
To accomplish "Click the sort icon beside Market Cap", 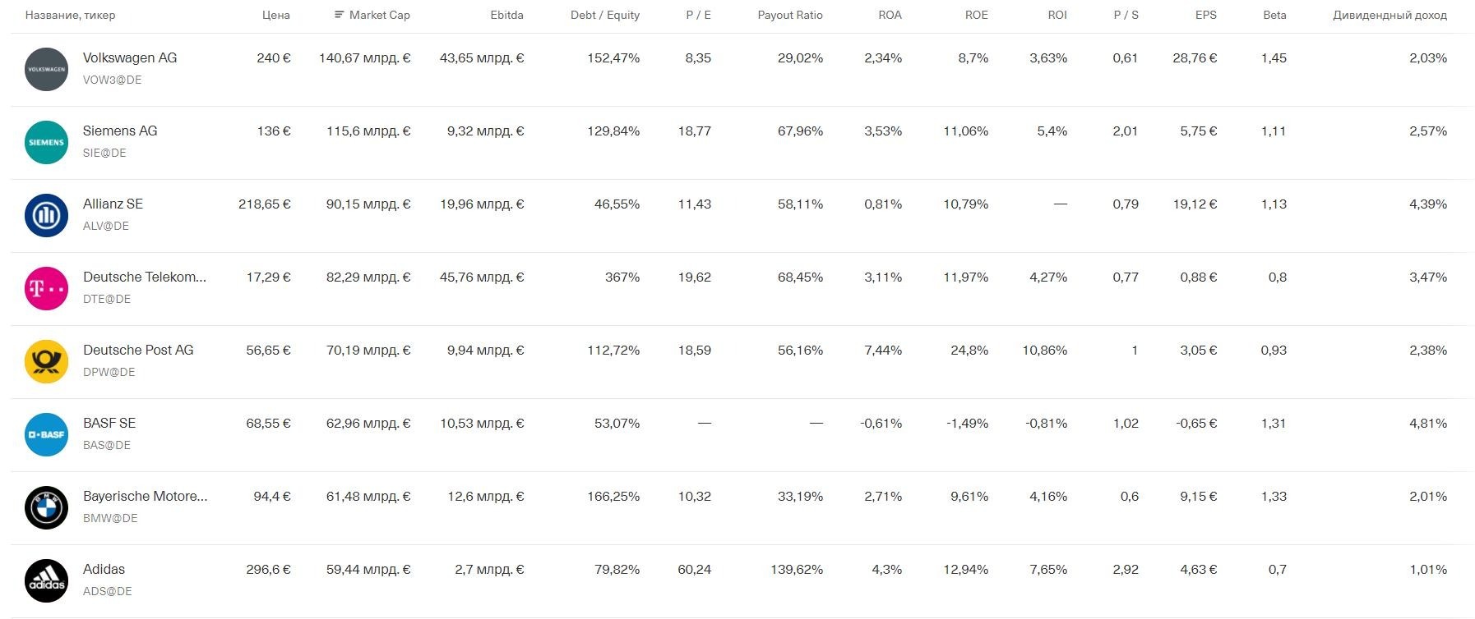I will 340,15.
